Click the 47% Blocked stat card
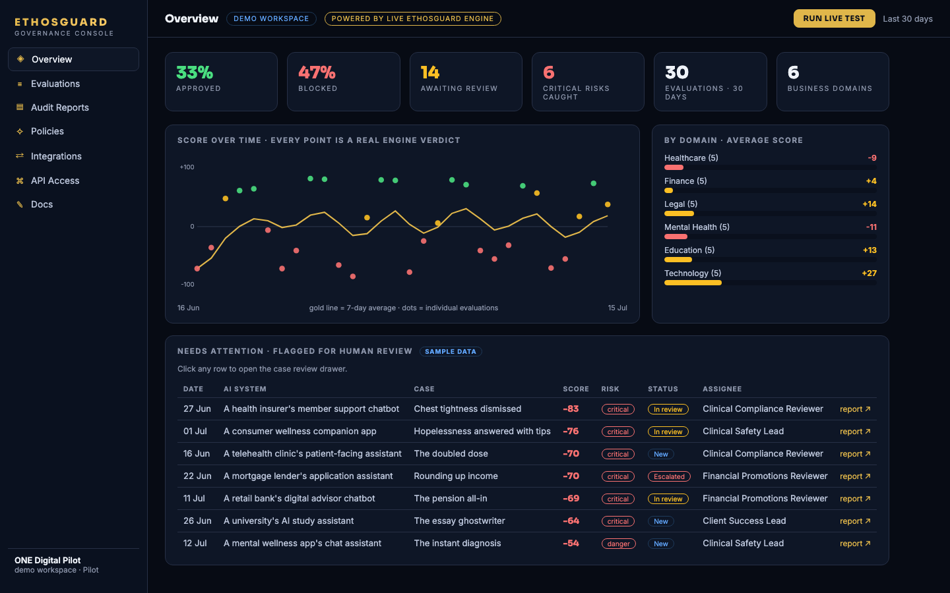This screenshot has height=593, width=950. [344, 82]
